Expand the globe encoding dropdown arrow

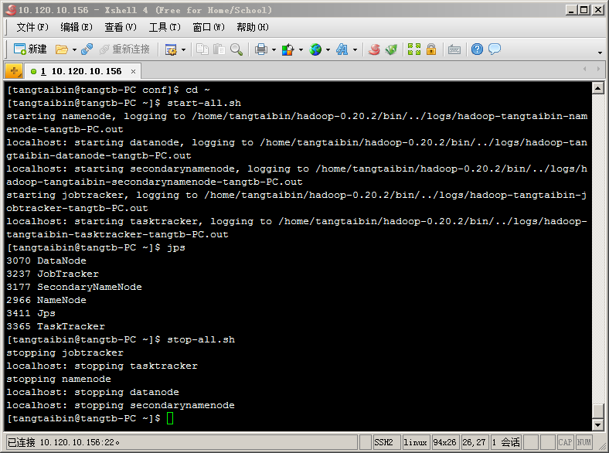point(328,49)
